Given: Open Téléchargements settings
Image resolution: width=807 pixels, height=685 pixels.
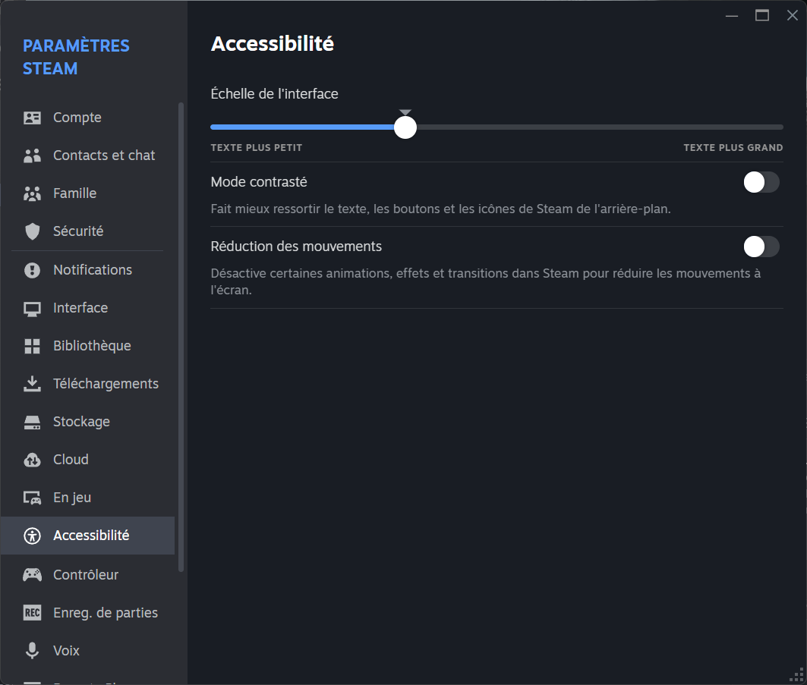Looking at the screenshot, I should (87, 384).
